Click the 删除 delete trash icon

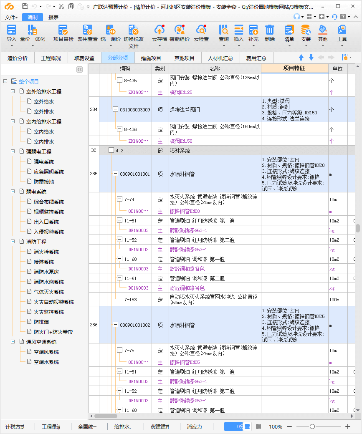[x=270, y=30]
